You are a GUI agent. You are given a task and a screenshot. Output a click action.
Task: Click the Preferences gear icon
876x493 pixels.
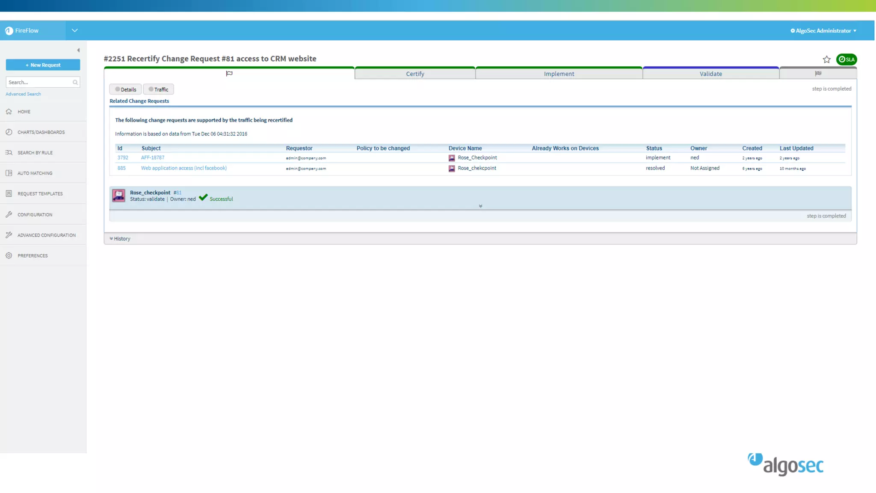click(9, 256)
